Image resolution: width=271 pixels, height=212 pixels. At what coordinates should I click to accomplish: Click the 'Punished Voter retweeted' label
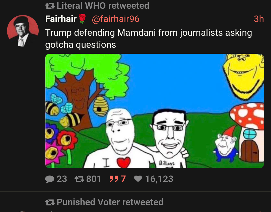pyautogui.click(x=110, y=202)
